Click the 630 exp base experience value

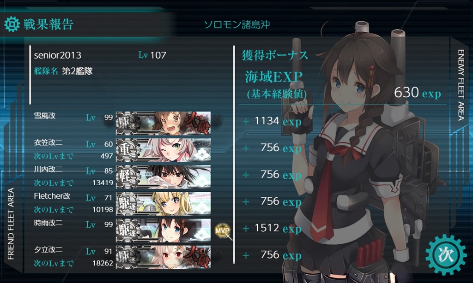point(418,93)
